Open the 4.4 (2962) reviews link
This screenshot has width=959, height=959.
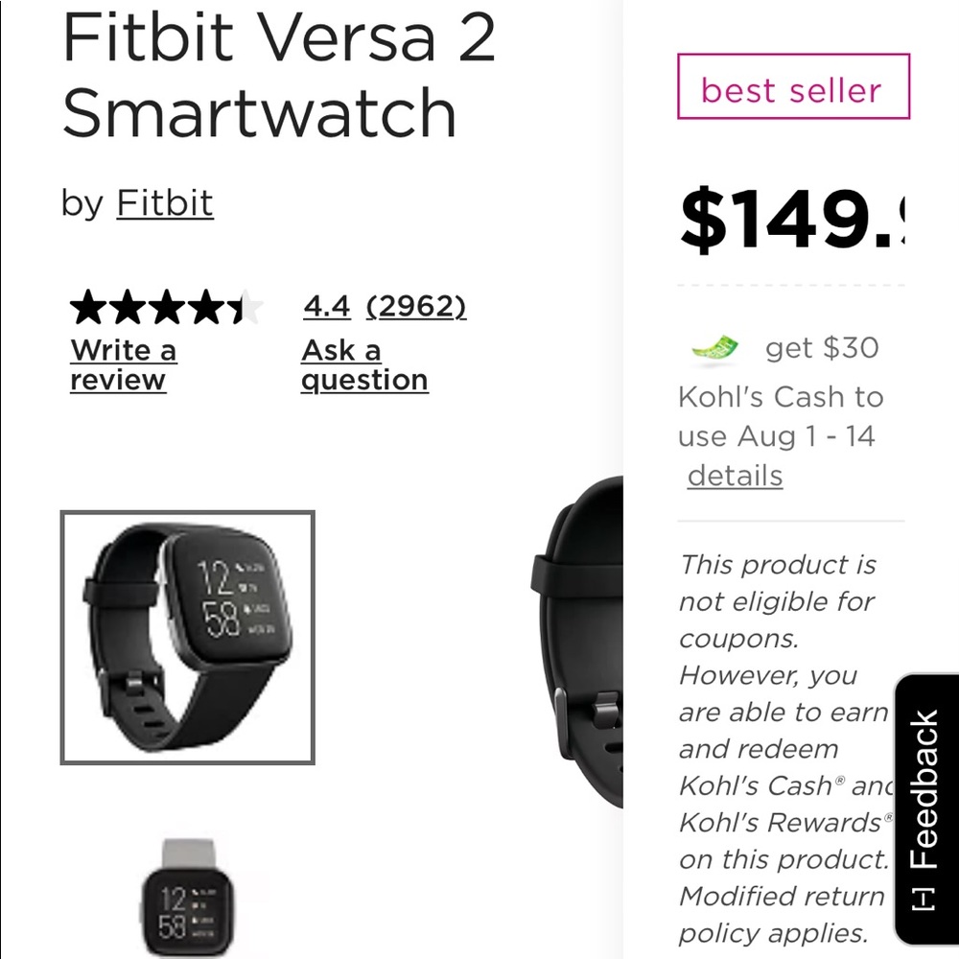[384, 306]
